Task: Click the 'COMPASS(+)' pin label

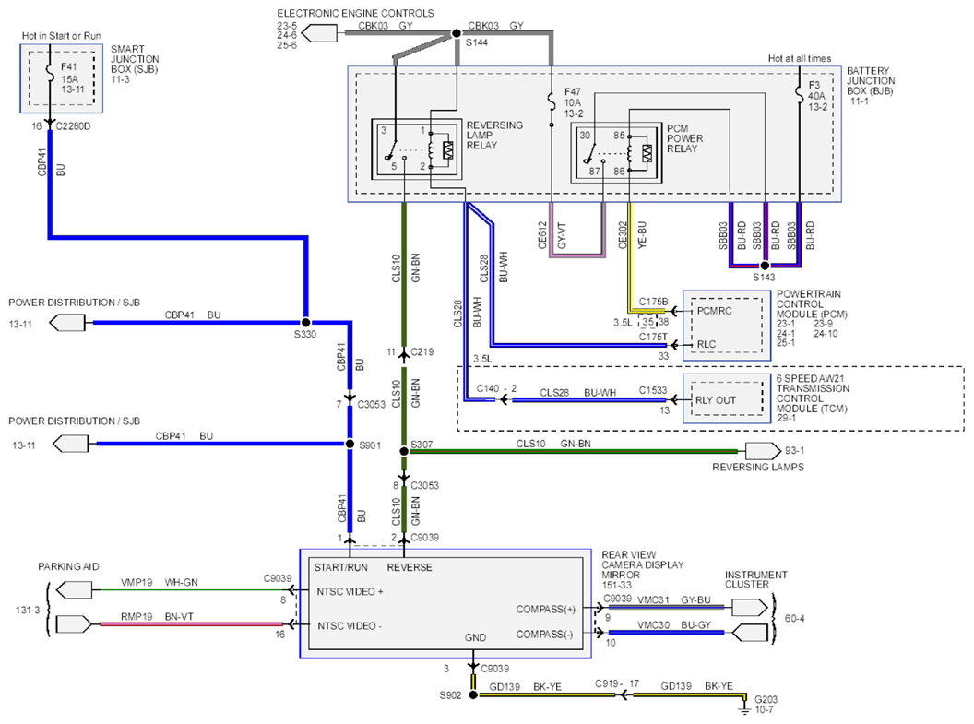Action: [545, 609]
